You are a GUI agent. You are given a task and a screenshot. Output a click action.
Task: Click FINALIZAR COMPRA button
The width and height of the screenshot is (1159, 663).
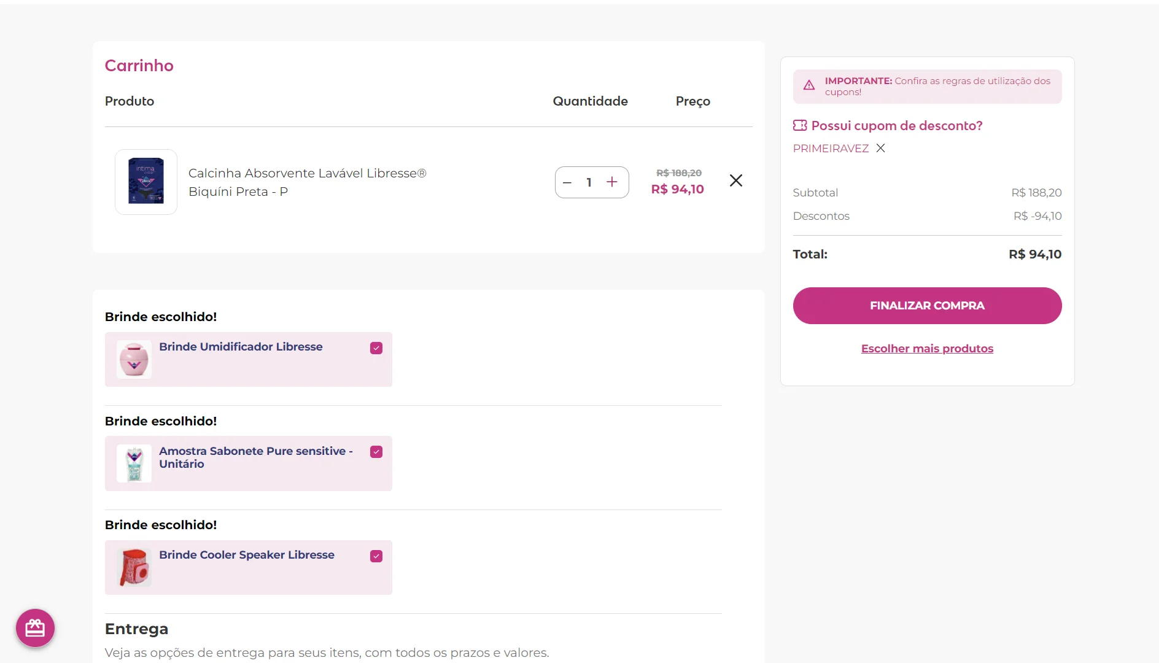coord(927,306)
